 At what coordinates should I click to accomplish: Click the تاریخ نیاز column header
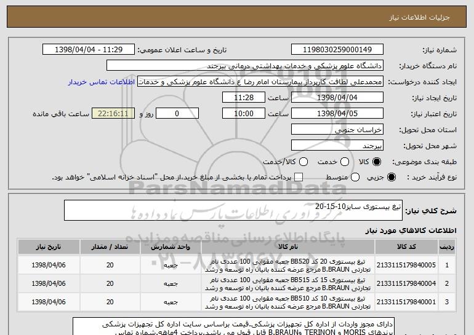pyautogui.click(x=49, y=247)
